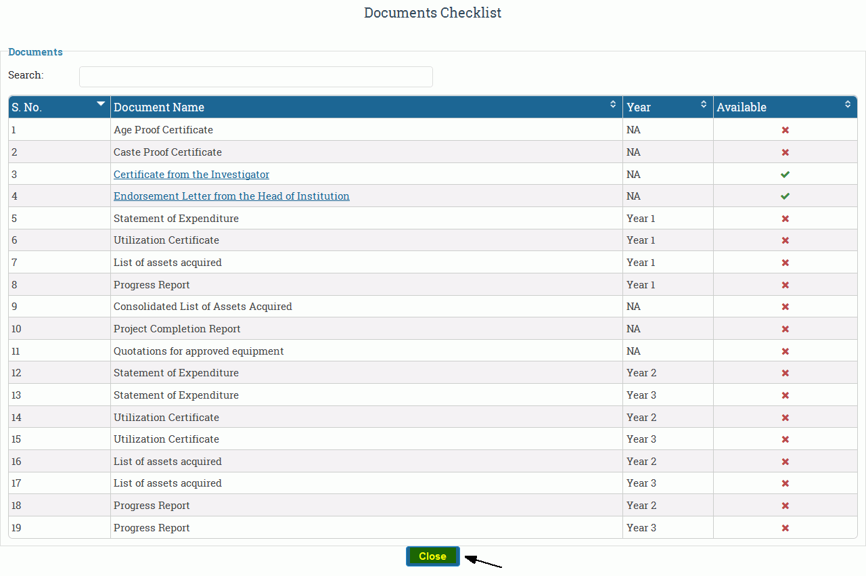Click the Documents Checklist heading
Image resolution: width=866 pixels, height=576 pixels.
[433, 13]
